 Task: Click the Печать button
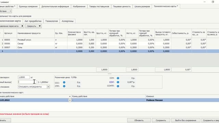click(x=5, y=120)
